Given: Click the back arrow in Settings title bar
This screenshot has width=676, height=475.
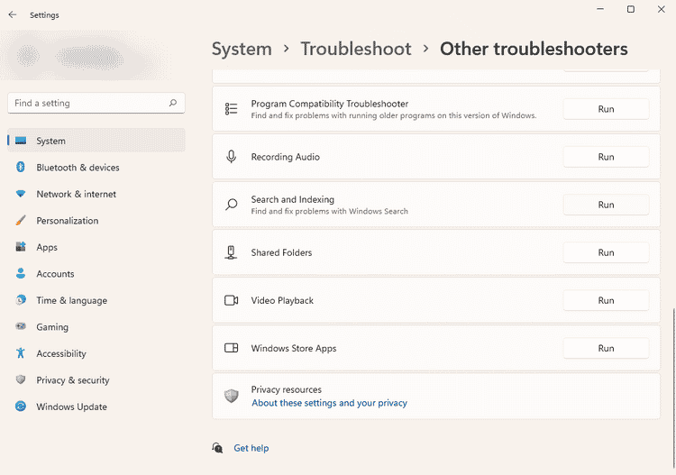Looking at the screenshot, I should pyautogui.click(x=13, y=15).
